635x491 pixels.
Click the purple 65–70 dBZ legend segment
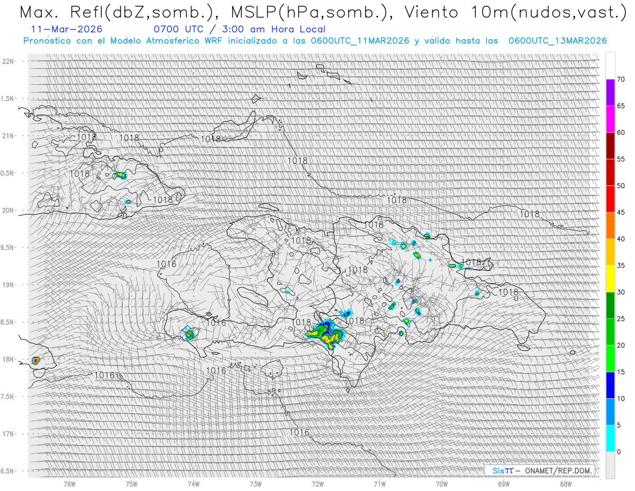pos(610,93)
